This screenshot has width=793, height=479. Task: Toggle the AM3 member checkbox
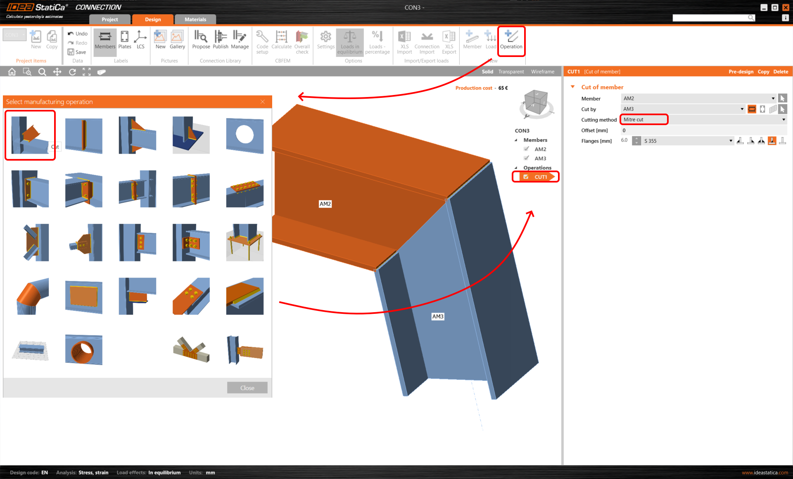pos(527,158)
